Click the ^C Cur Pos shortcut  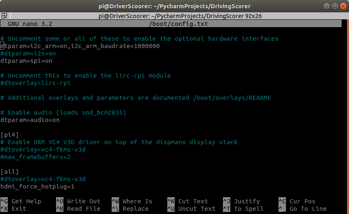pyautogui.click(x=297, y=201)
